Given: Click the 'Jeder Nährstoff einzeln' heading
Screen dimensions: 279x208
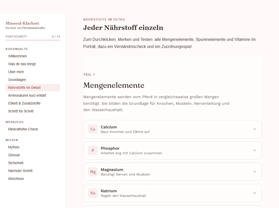Looking at the screenshot, I should tap(123, 28).
